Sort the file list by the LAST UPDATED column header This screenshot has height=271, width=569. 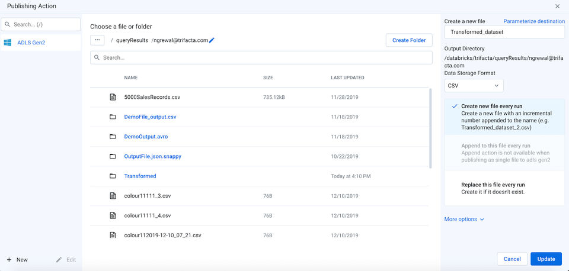(x=347, y=78)
